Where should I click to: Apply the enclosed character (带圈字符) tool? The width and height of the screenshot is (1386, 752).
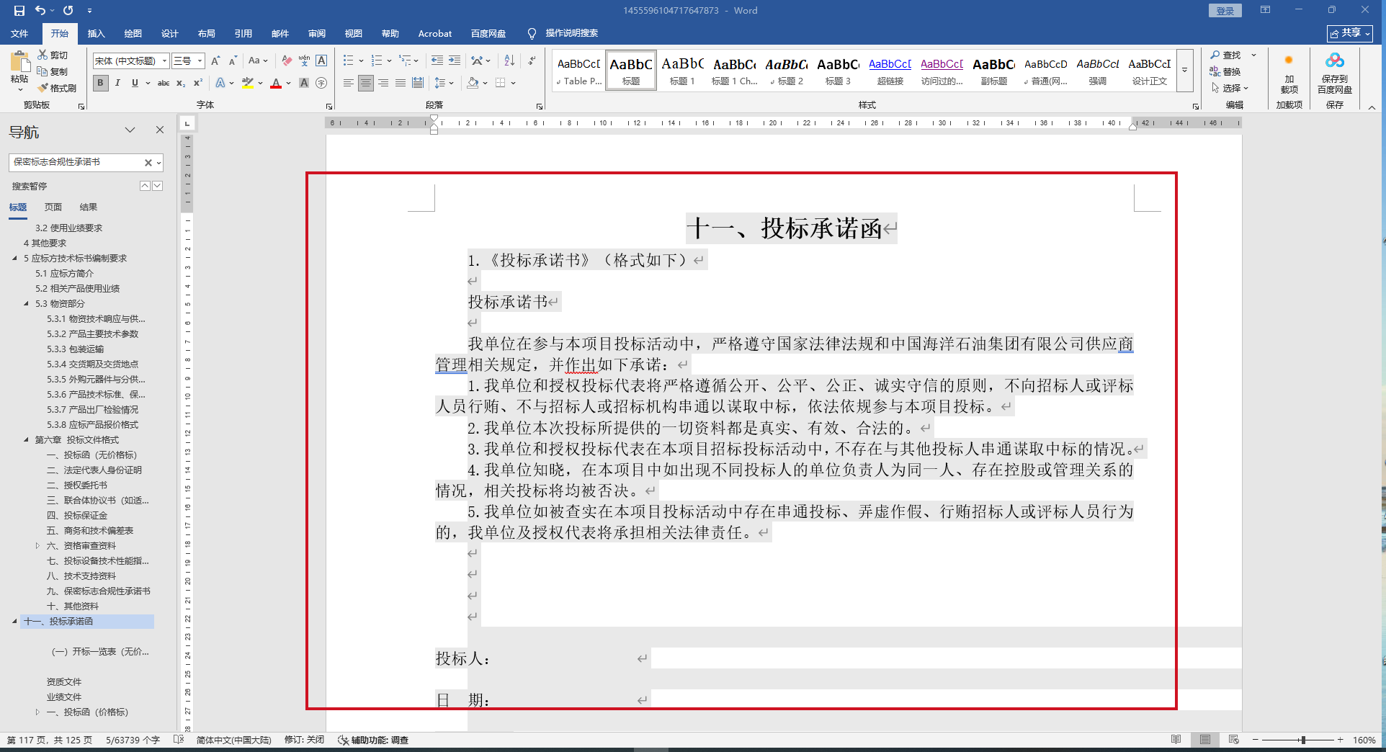pos(321,83)
